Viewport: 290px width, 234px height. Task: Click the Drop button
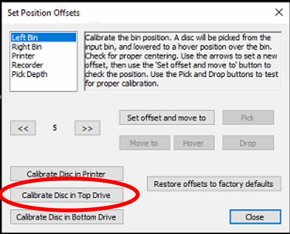pos(248,143)
